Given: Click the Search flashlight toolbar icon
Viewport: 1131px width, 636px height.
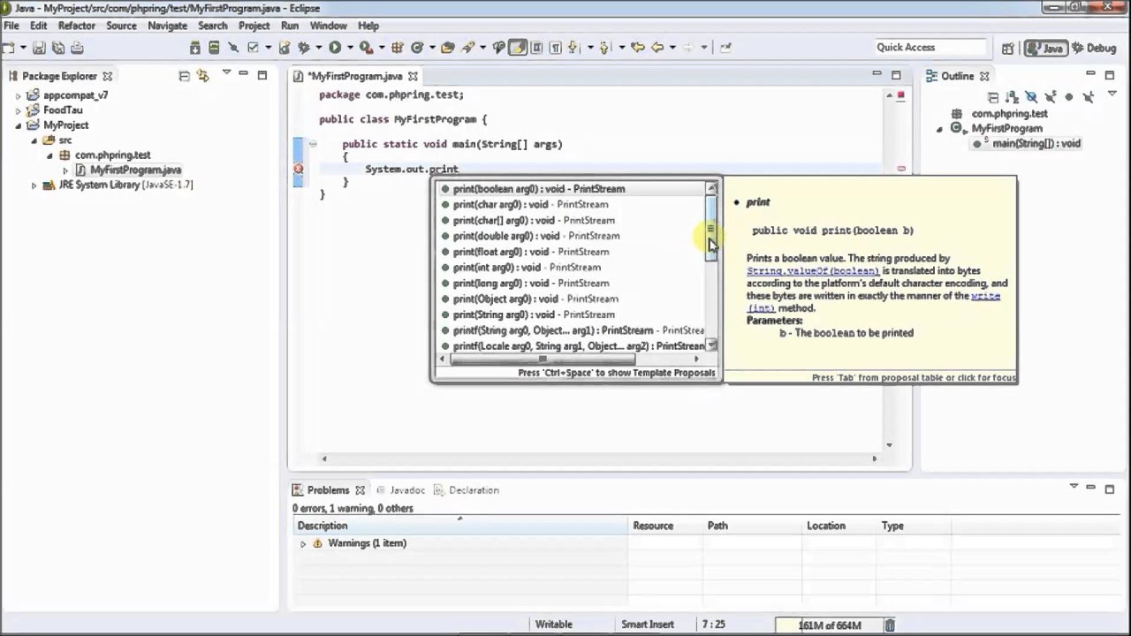Looking at the screenshot, I should tap(468, 48).
